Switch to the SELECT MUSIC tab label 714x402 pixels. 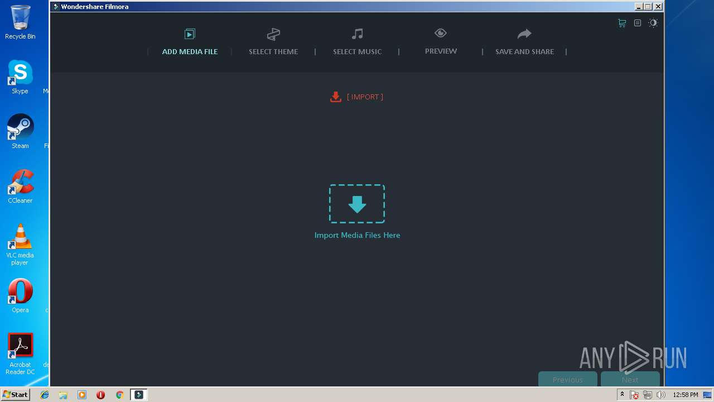click(x=358, y=51)
